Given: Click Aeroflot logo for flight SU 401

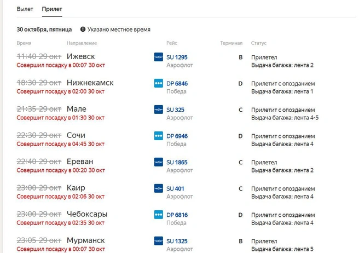Looking at the screenshot, I should (x=159, y=188).
